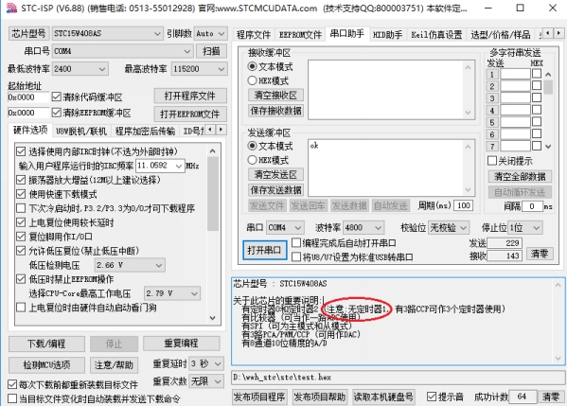
Task: Switch to the Keil仿真设置 tab
Action: point(436,34)
